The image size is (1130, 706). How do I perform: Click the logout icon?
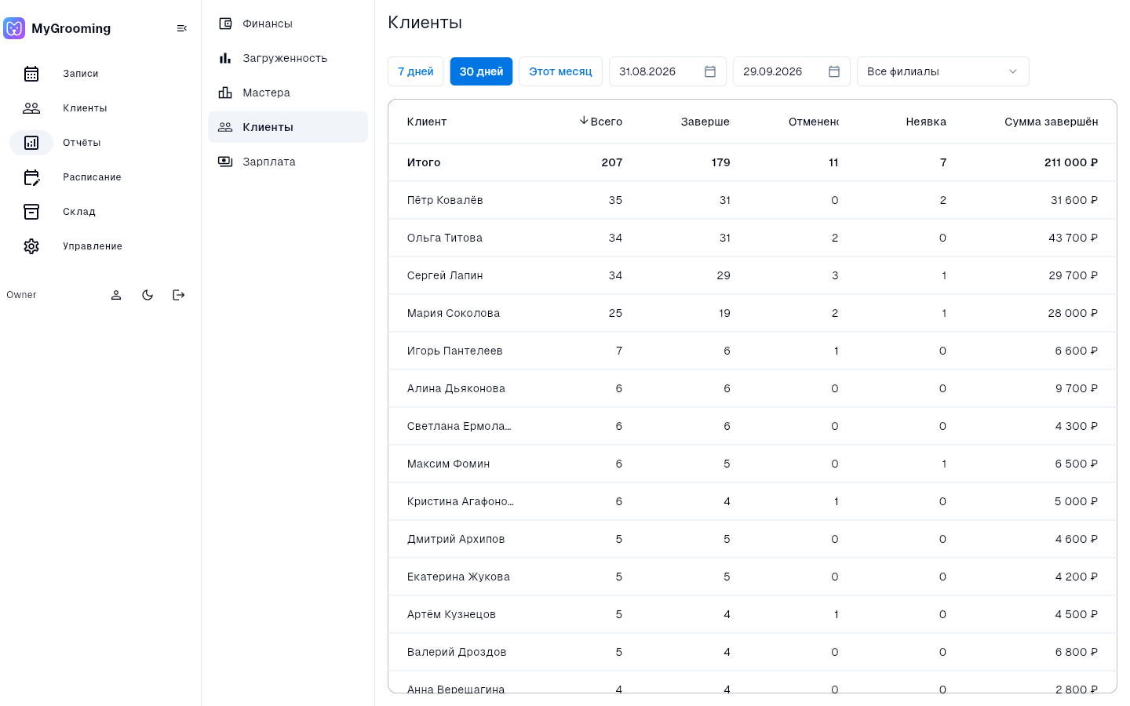point(179,295)
